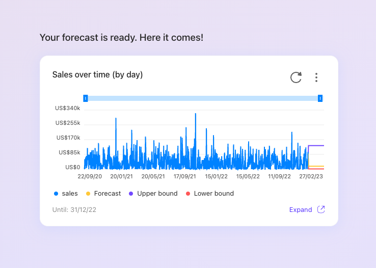Click the red Lower bound legend dot

pos(188,194)
